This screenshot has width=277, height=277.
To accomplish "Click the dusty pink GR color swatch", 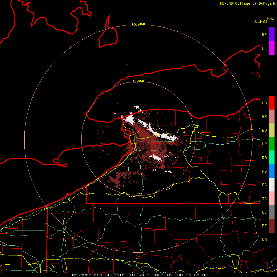I will click(x=272, y=117).
